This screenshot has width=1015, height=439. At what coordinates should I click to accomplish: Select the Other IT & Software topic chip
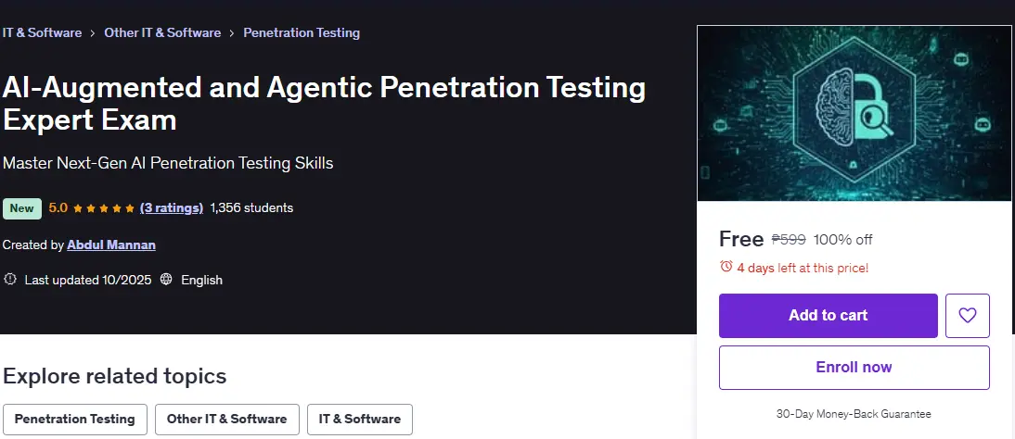click(x=226, y=419)
